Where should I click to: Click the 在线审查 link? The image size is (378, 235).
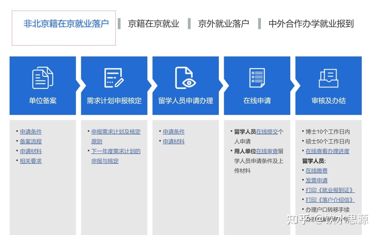point(267,151)
